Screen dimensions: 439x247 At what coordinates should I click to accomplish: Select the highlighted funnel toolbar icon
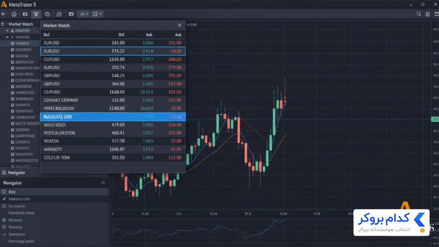click(36, 14)
